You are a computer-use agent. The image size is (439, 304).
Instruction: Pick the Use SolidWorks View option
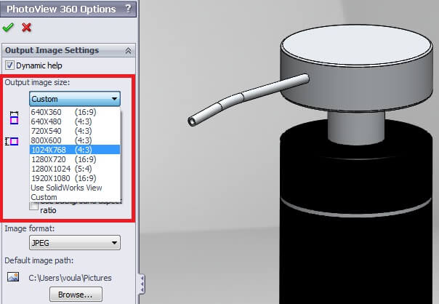pyautogui.click(x=65, y=188)
